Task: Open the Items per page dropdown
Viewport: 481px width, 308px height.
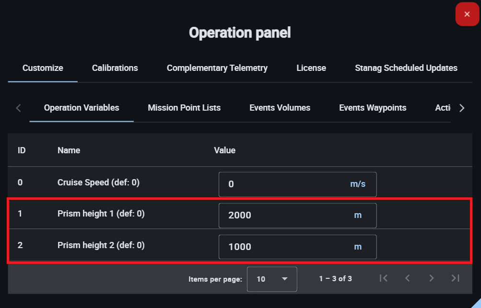Action: (271, 279)
